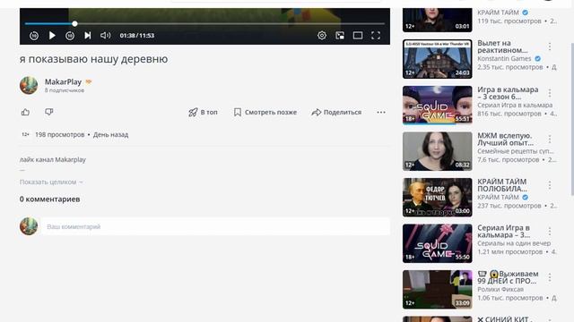Seek on the video progress bar
The height and width of the screenshot is (322, 574).
(x=204, y=24)
